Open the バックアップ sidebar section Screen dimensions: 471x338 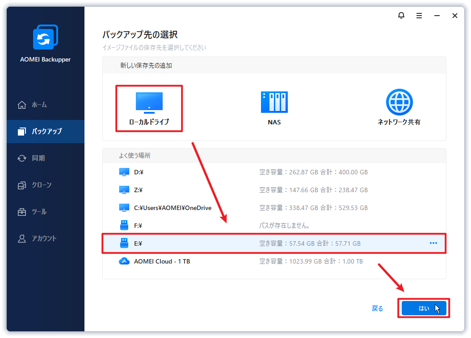point(46,131)
